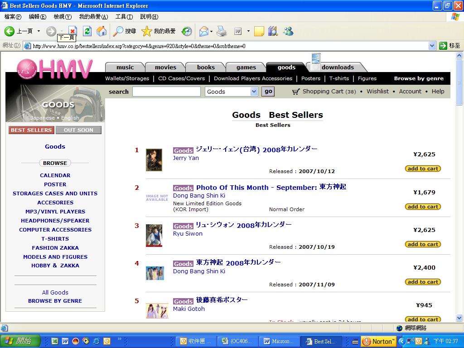464x348 pixels.
Task: Launch Internet Explorer from quick launch
Action: 97,341
